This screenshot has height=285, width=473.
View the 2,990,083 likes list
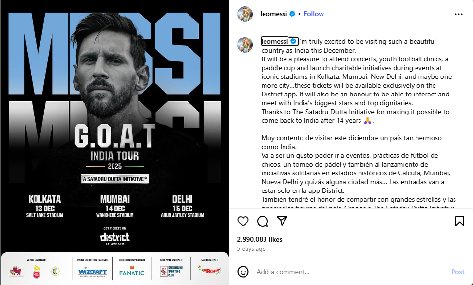pos(260,240)
